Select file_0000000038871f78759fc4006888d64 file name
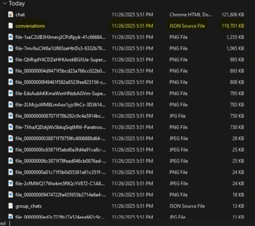 coord(60,138)
